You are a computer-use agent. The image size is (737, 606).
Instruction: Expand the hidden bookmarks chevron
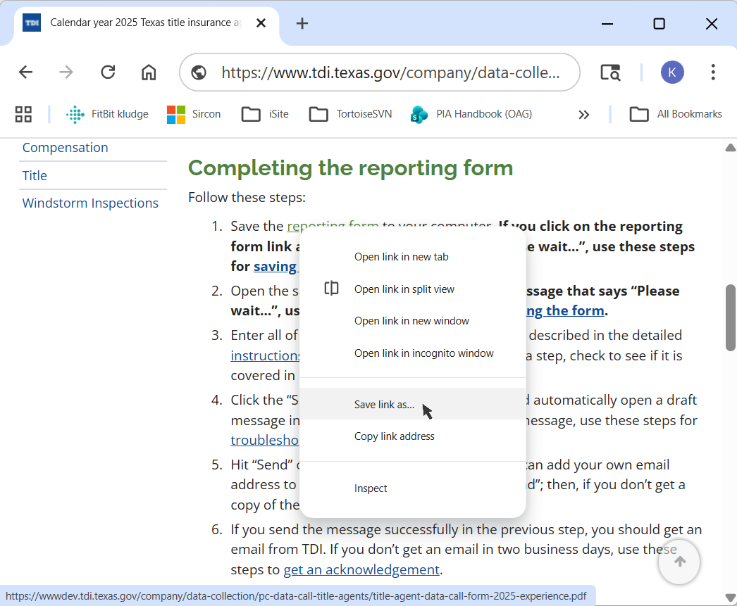click(x=583, y=114)
